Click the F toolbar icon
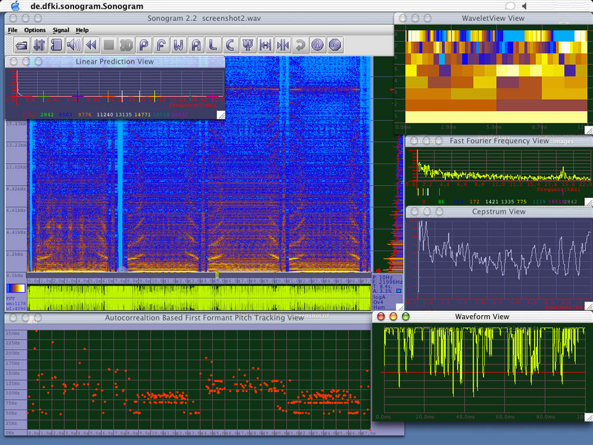Screen dimensions: 593x445 [161, 45]
